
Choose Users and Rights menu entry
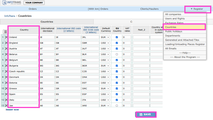[x=185, y=19]
